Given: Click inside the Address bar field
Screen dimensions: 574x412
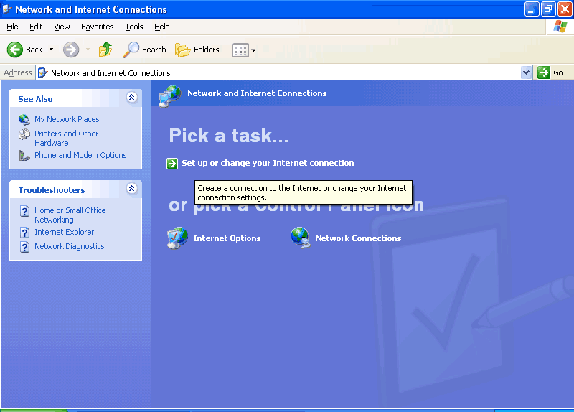Looking at the screenshot, I should pyautogui.click(x=283, y=73).
